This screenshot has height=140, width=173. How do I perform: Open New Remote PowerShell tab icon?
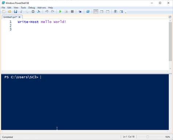80,12
